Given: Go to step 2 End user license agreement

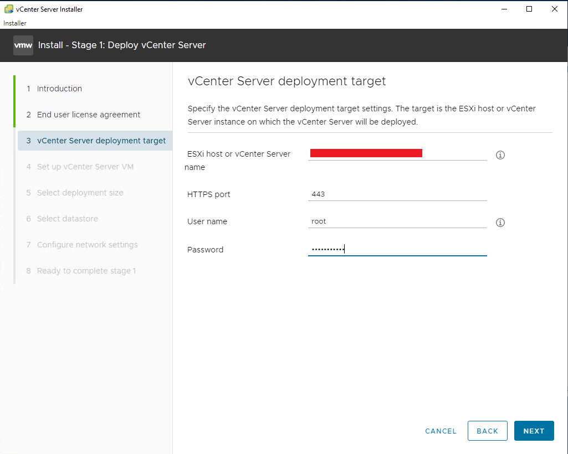Looking at the screenshot, I should [83, 115].
